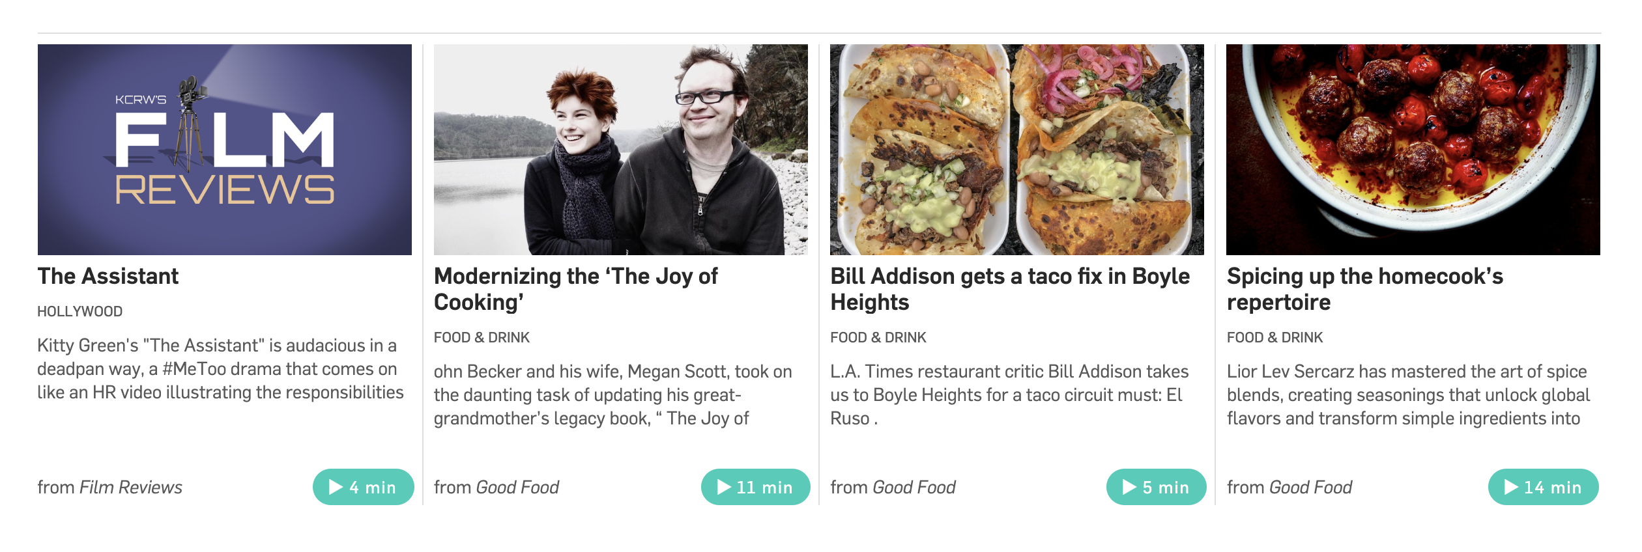The image size is (1642, 552).
Task: Play the 14 min spice segment
Action: [x=1543, y=487]
